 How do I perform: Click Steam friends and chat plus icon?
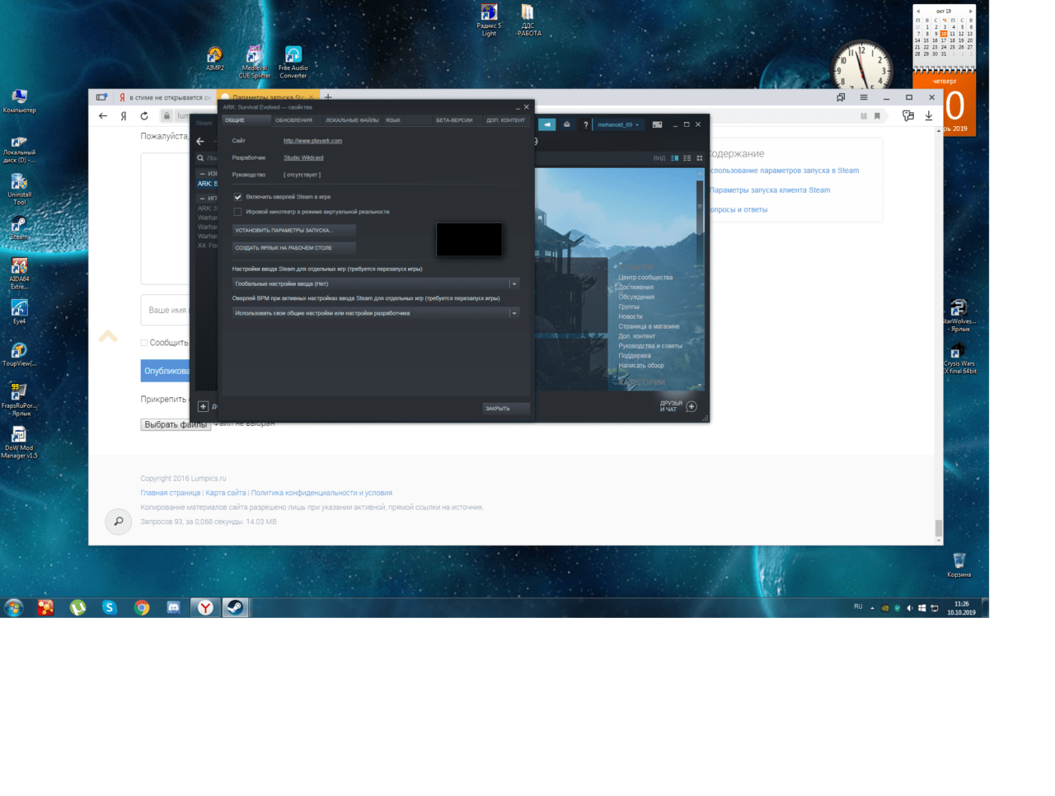[692, 406]
